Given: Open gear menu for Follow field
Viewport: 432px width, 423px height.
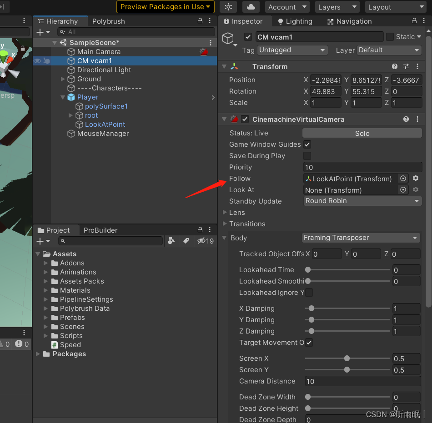Looking at the screenshot, I should coord(416,179).
